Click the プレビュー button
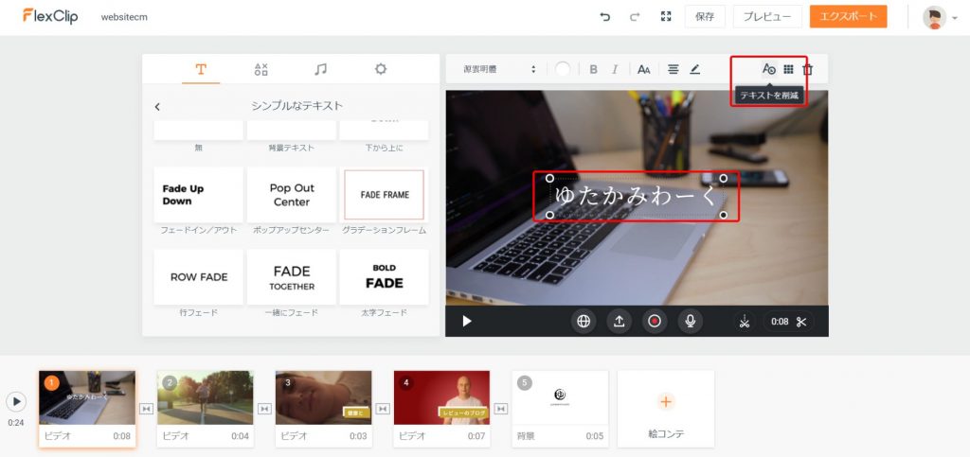This screenshot has width=970, height=457. point(767,17)
